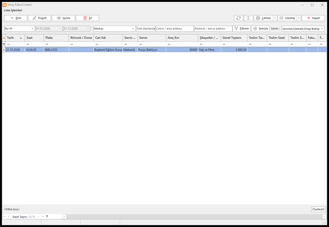Click the Çıktılar print button
This screenshot has height=227, width=329.
pyautogui.click(x=263, y=18)
